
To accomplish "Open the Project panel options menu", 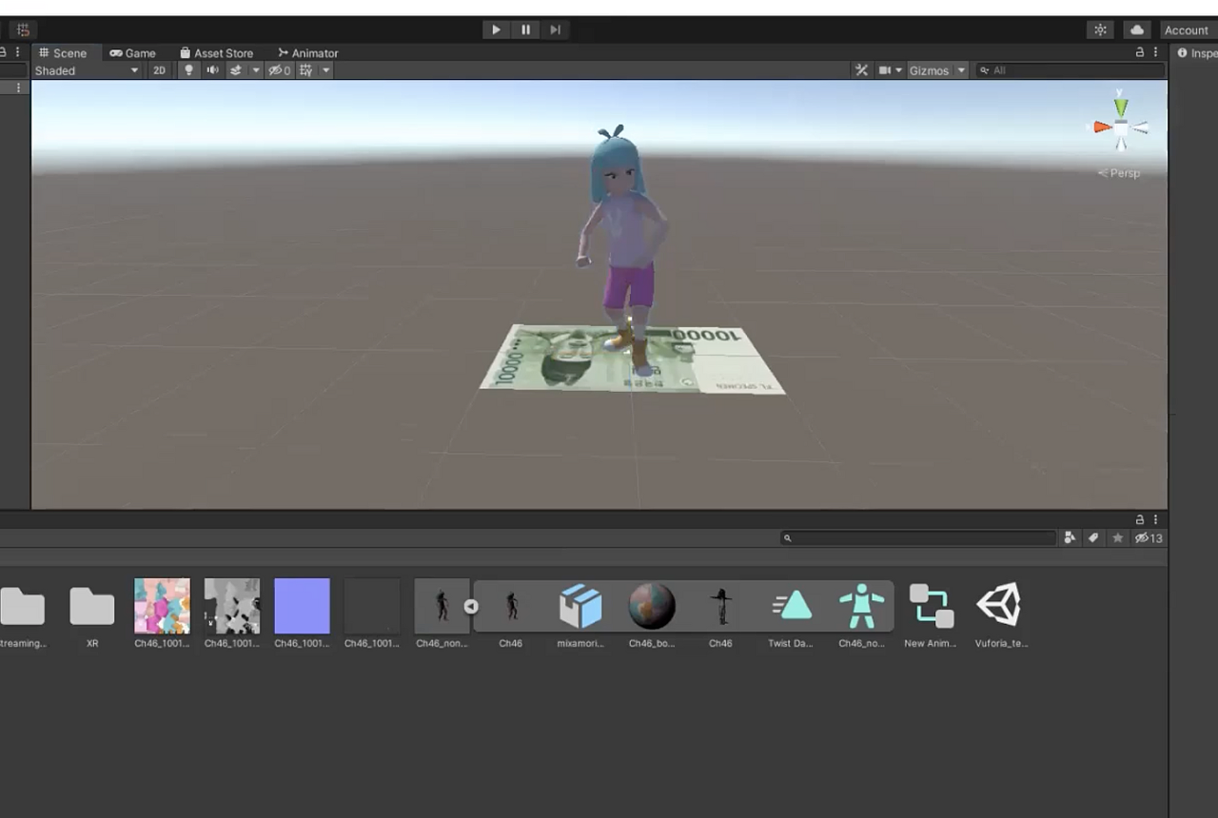I will [x=1156, y=519].
